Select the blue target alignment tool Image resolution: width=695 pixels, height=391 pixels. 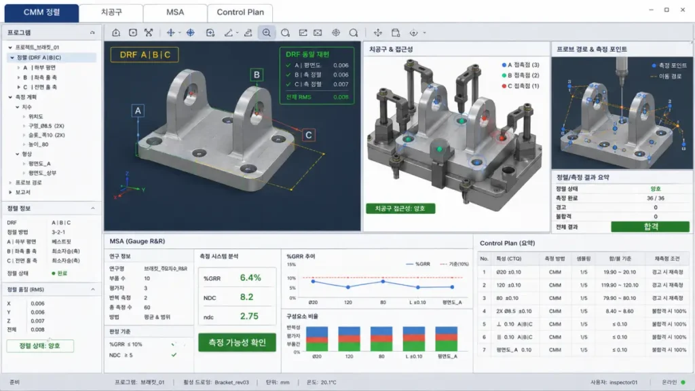click(191, 33)
